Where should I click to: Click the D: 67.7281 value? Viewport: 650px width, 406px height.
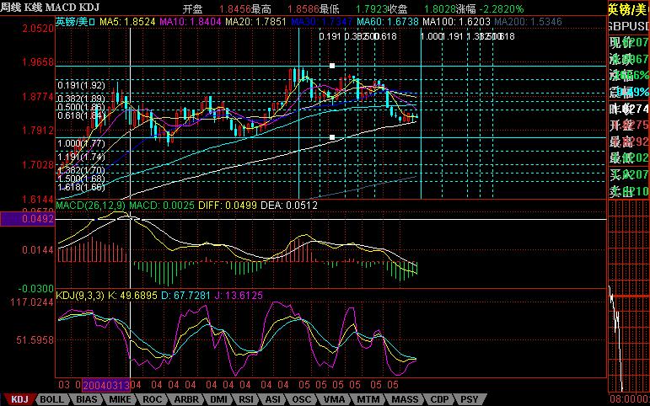(x=185, y=296)
